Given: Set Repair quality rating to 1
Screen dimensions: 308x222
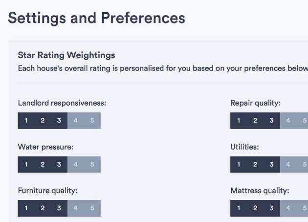Looking at the screenshot, I should (239, 121).
